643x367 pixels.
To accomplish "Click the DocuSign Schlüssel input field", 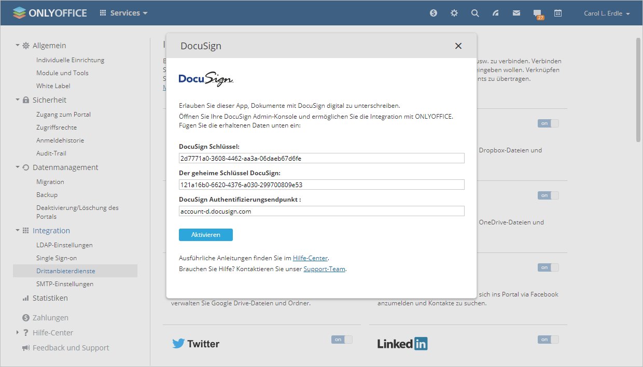I will click(x=321, y=158).
